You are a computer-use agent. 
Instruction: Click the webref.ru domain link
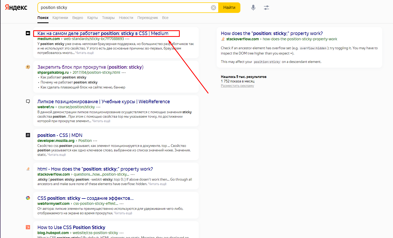46,107
